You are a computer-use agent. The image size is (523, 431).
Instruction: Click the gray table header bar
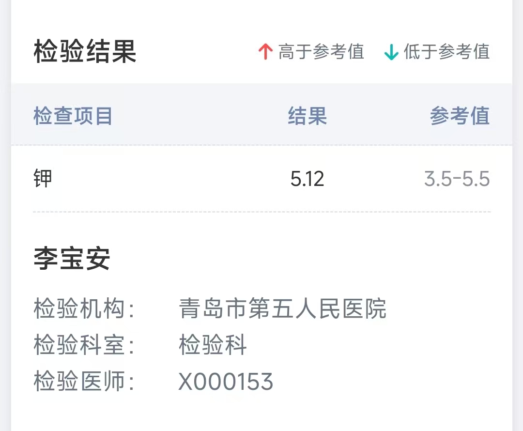(194, 116)
